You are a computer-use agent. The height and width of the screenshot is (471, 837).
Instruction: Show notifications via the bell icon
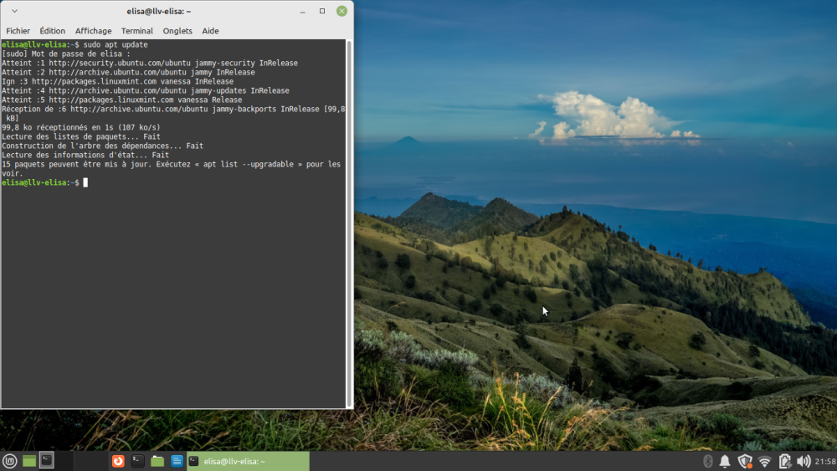point(725,461)
